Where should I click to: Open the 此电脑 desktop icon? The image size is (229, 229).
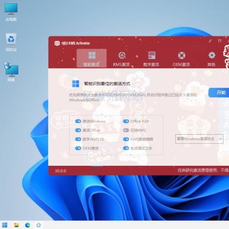coord(11,12)
